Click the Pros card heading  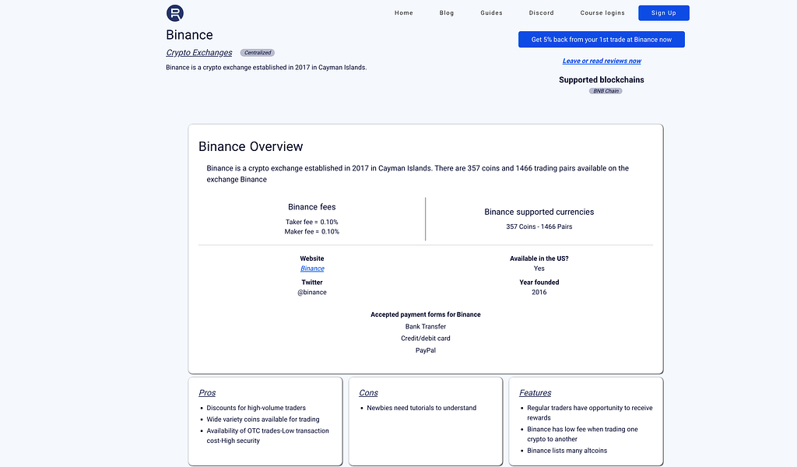[207, 393]
